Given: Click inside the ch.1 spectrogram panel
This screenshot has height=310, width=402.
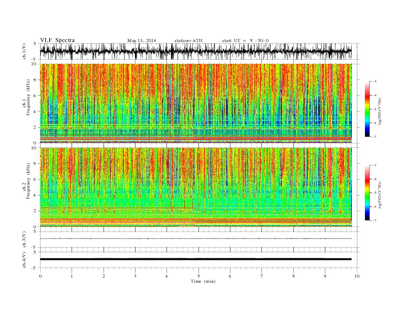Looking at the screenshot, I should [195, 103].
